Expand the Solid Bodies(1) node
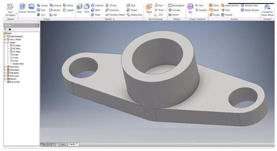The width and height of the screenshot is (277, 151). pos(5,36)
